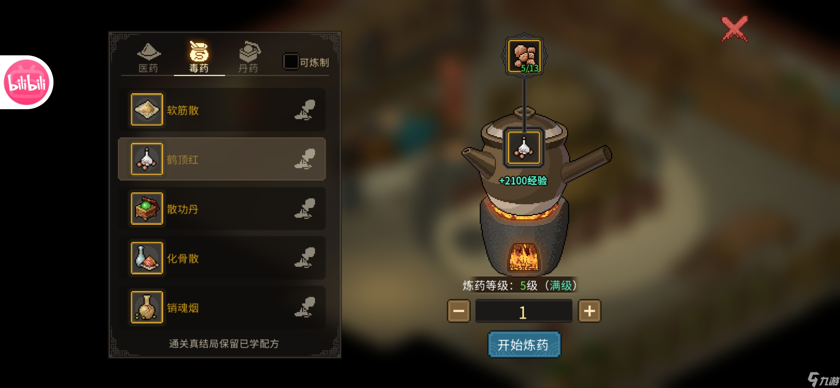Click the product slot on the pot
The width and height of the screenshot is (840, 388).
524,148
